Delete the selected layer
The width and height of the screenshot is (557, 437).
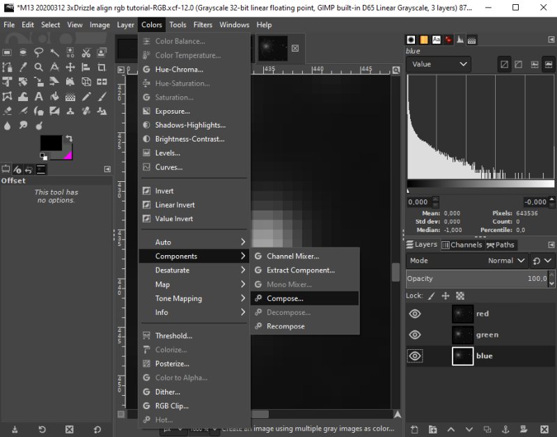tap(544, 429)
